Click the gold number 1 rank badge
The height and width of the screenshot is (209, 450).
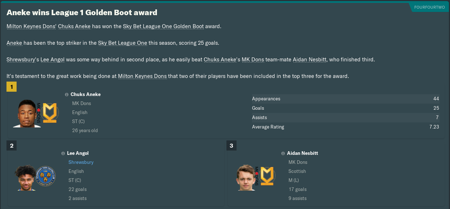click(x=12, y=87)
